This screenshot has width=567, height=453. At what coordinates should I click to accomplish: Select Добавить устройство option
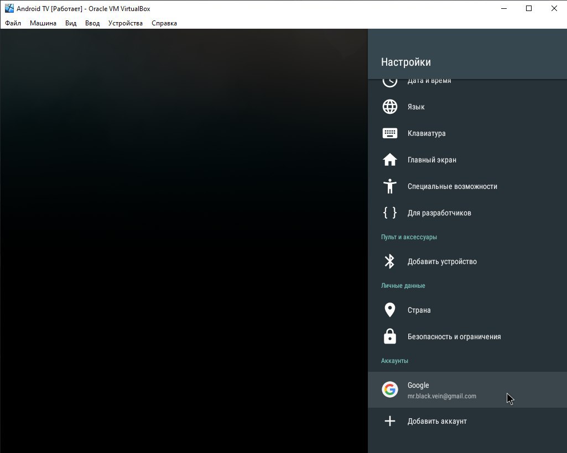pyautogui.click(x=467, y=261)
